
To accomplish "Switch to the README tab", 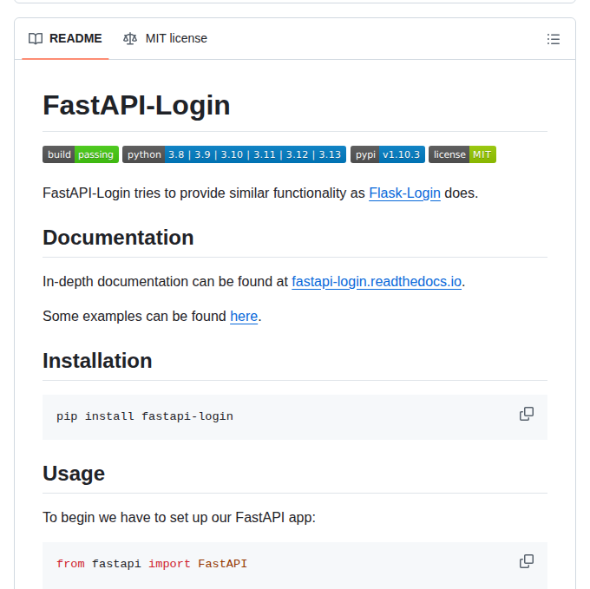I will [65, 38].
